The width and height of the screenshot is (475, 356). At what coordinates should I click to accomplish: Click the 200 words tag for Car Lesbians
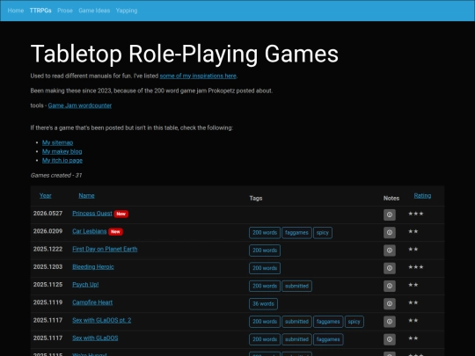tap(265, 233)
